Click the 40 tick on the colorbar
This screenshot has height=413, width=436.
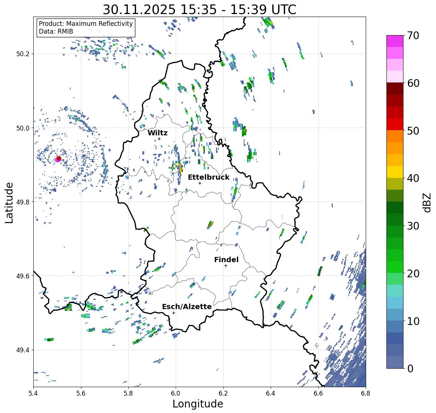[413, 178]
